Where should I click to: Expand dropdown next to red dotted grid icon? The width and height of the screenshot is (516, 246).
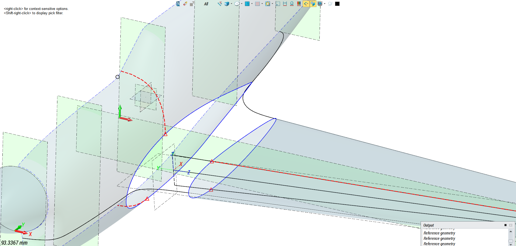click(x=262, y=4)
